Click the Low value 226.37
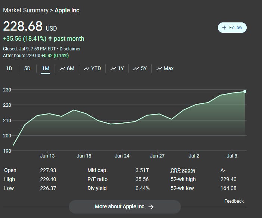The image size is (262, 218). (x=48, y=188)
